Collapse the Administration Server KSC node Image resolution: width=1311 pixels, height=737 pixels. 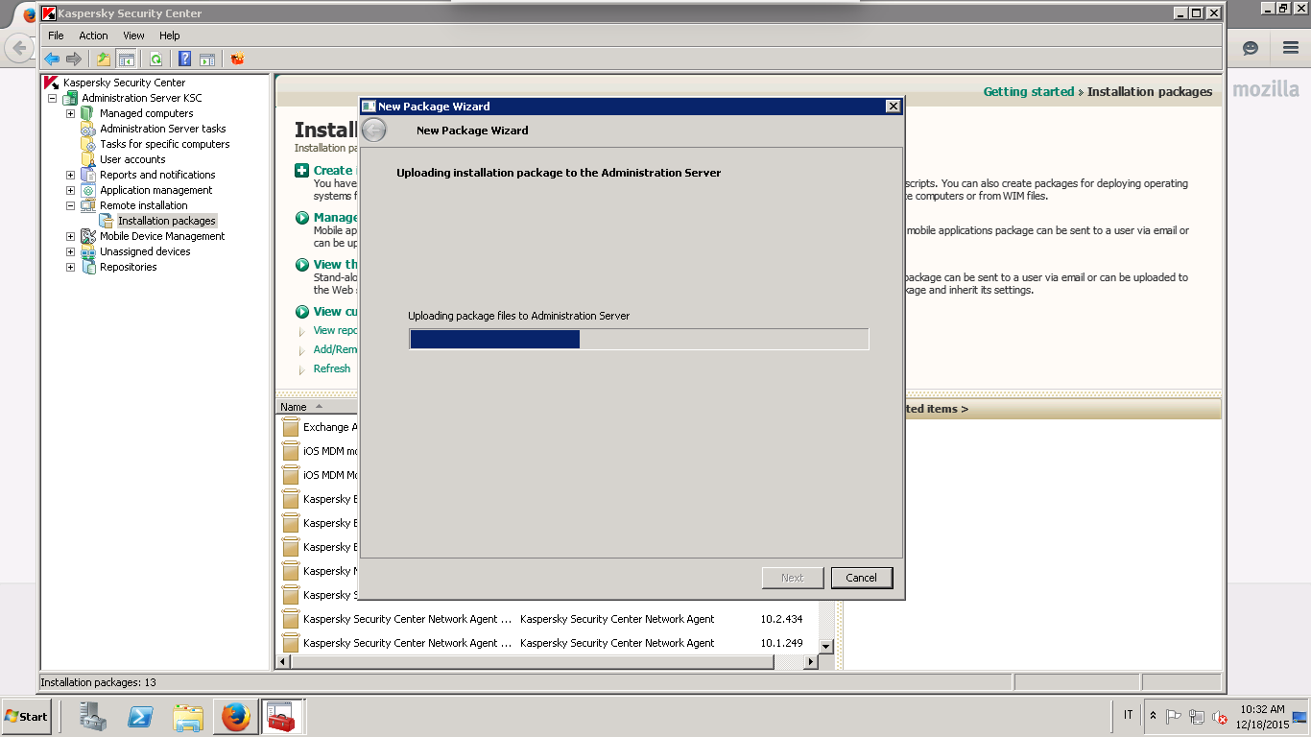pyautogui.click(x=52, y=98)
